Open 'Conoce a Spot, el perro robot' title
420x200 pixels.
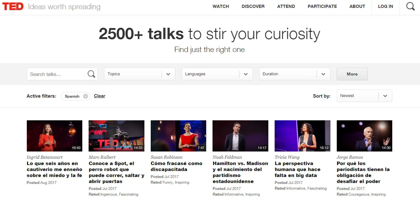116,172
